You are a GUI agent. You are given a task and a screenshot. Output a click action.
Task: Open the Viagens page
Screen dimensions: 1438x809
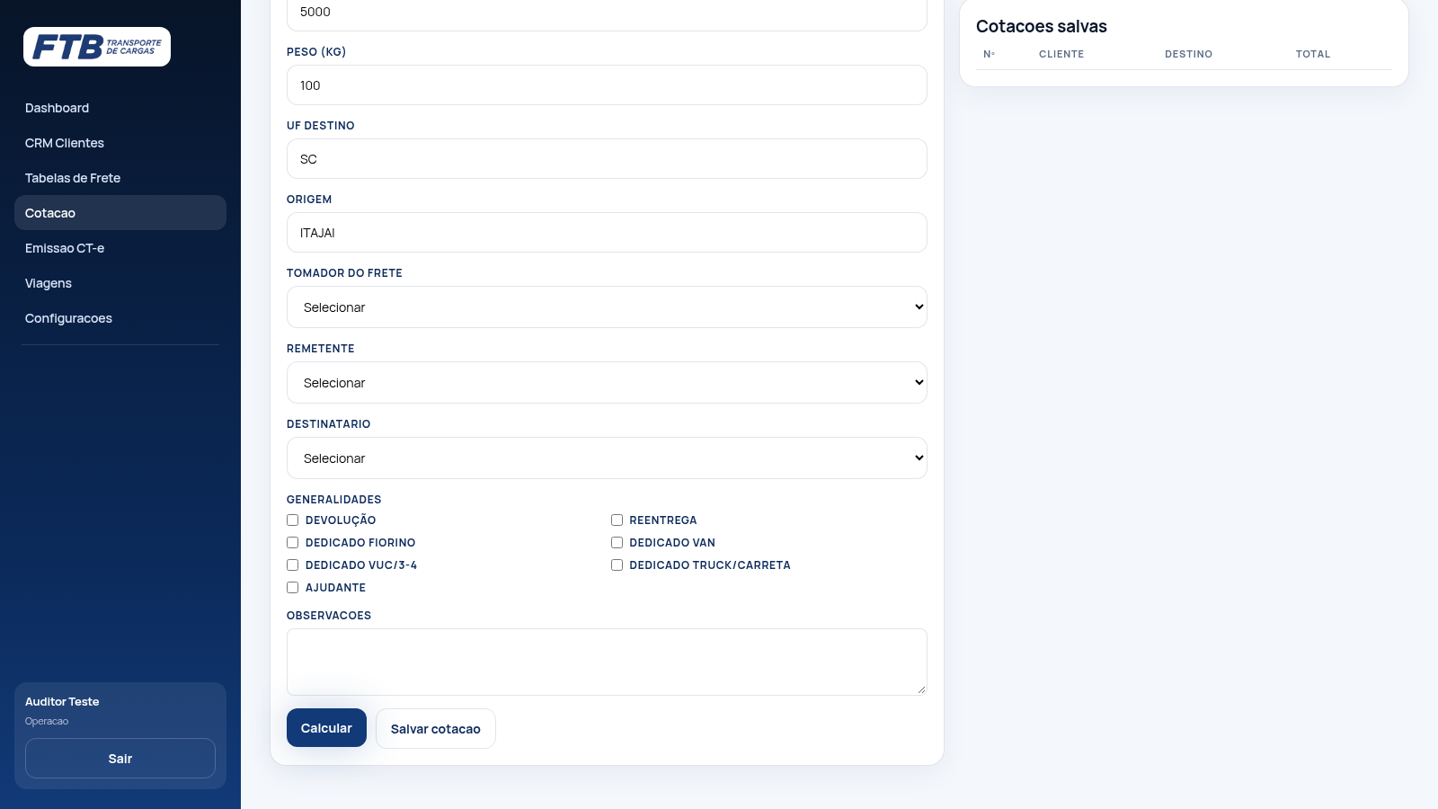(120, 283)
